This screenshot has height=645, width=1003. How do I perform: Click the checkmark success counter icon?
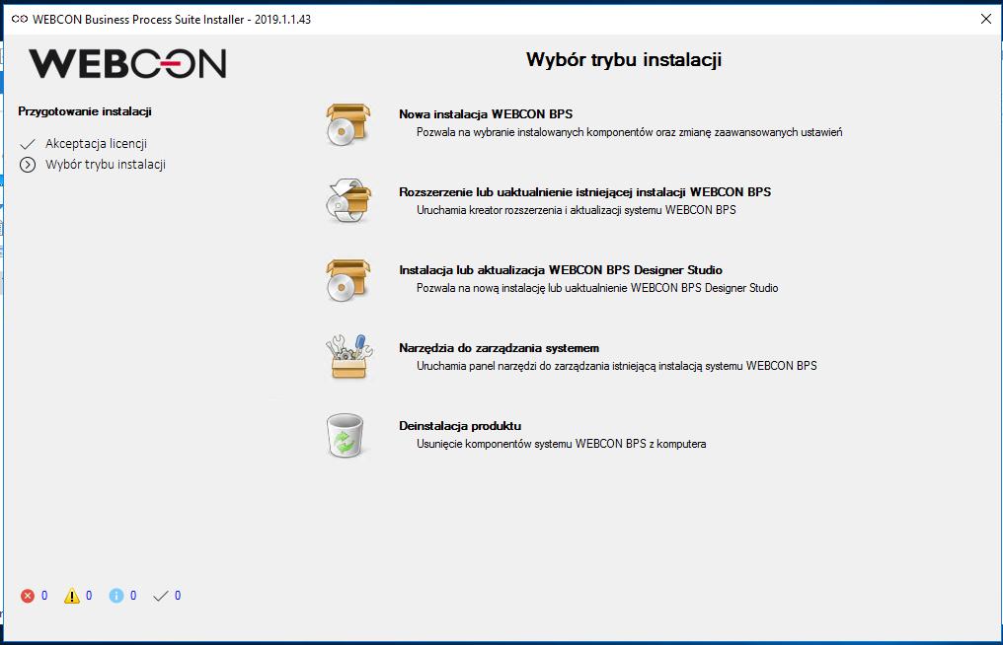pos(161,596)
